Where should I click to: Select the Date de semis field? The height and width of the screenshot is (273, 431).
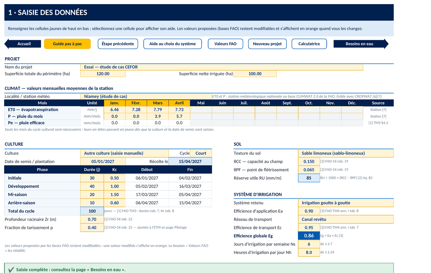(x=103, y=161)
